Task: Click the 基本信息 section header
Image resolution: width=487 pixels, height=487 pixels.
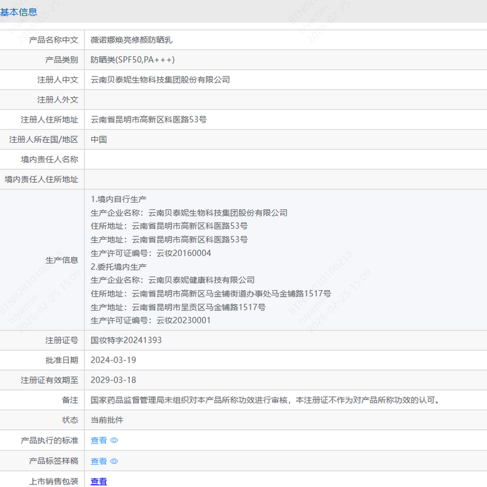Action: click(x=19, y=12)
